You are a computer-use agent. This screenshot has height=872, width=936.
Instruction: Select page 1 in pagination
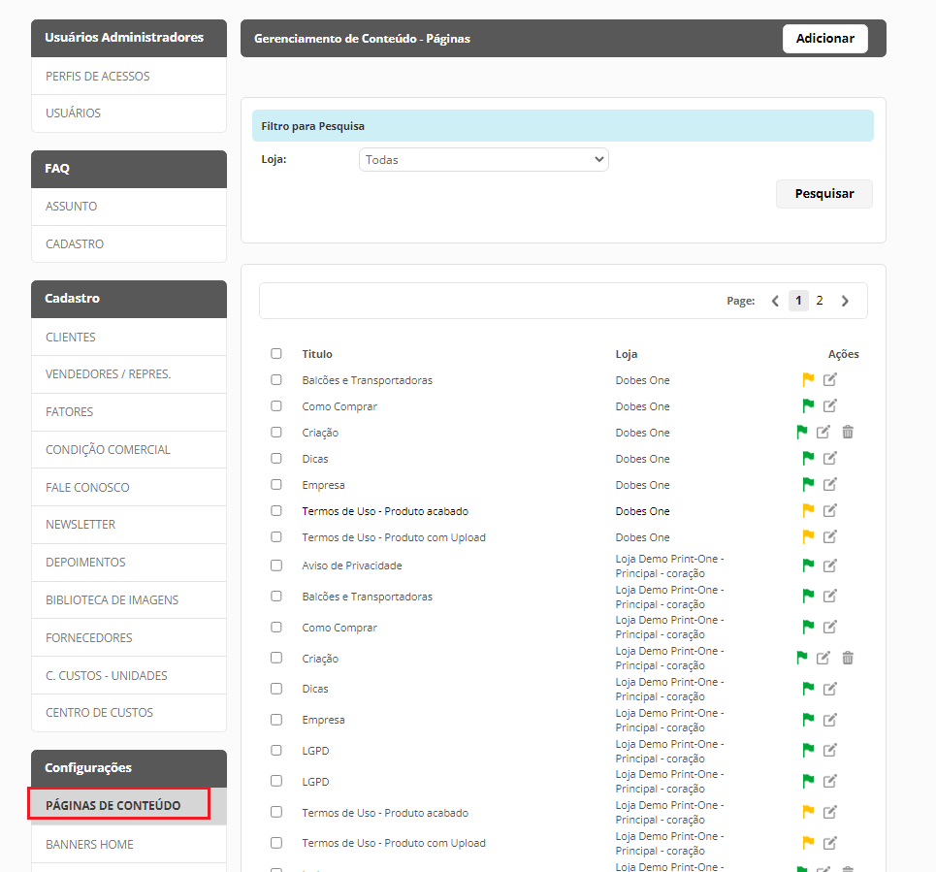tap(798, 301)
